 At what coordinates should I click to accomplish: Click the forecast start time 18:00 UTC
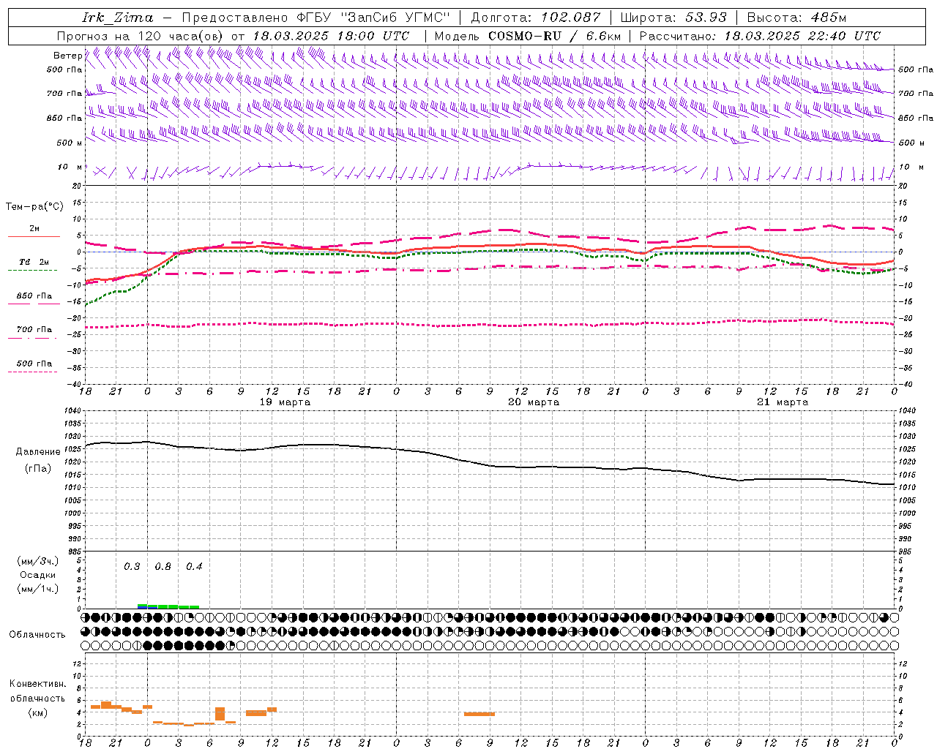[373, 36]
